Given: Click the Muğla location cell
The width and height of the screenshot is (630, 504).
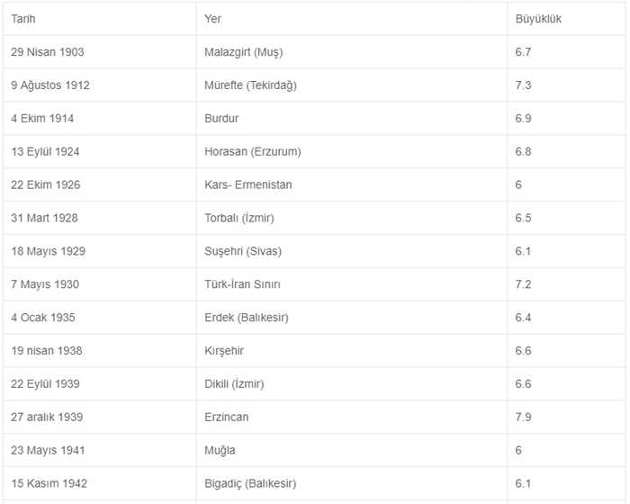Looking at the screenshot, I should click(x=220, y=450).
